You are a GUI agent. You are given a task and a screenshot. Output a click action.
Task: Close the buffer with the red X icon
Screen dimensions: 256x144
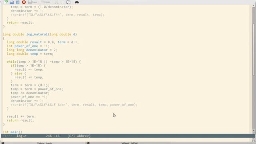pos(24,2)
